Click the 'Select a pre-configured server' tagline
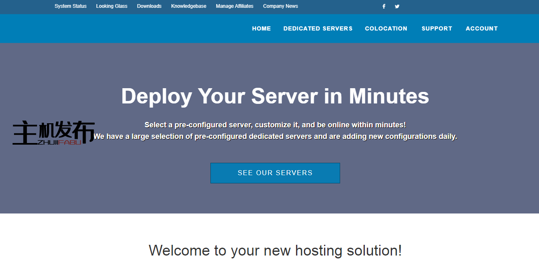This screenshot has height=265, width=539. pyautogui.click(x=275, y=125)
